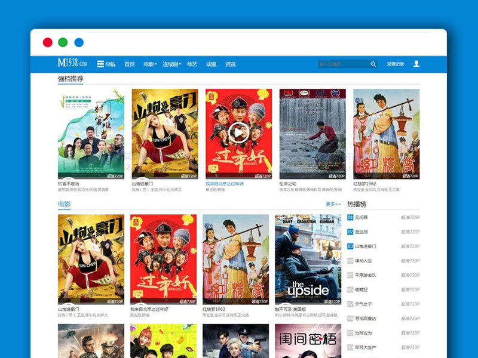Open the user profile icon at top right
The image size is (478, 358).
point(416,64)
